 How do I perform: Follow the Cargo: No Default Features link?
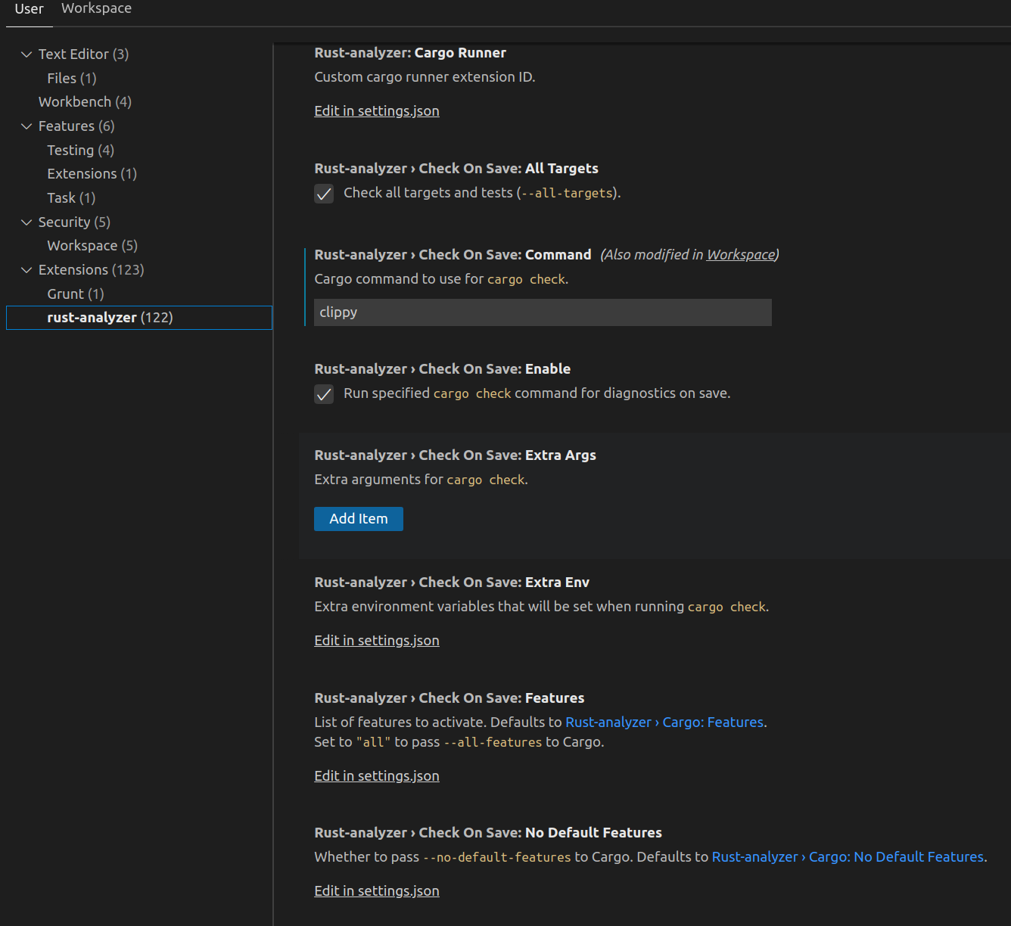(x=848, y=857)
